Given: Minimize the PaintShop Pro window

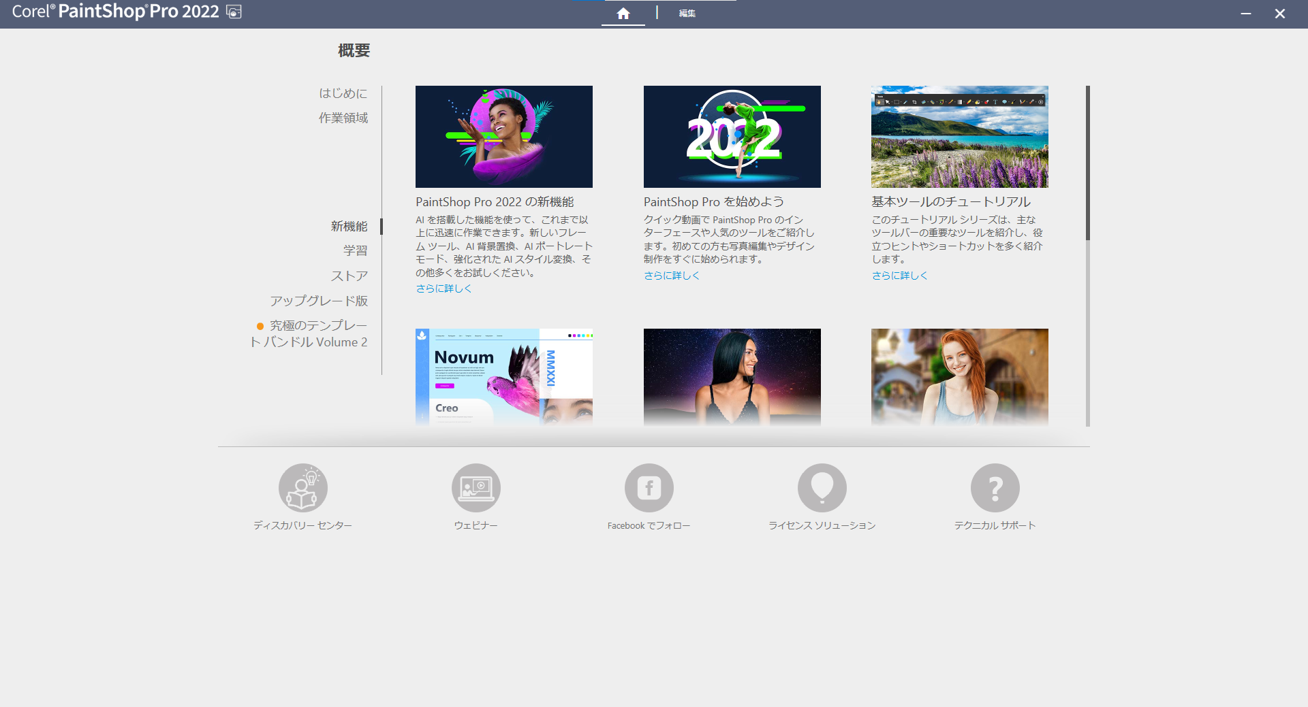Looking at the screenshot, I should (x=1246, y=14).
